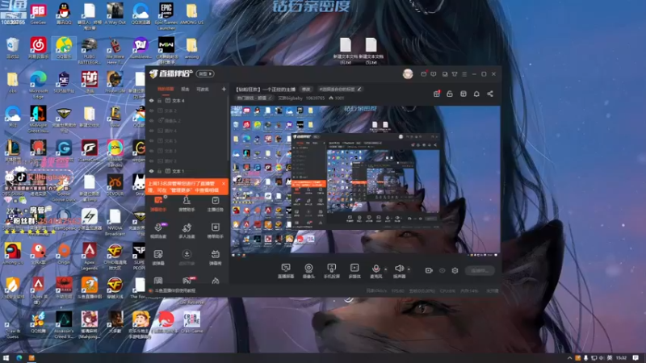Click the record video camera icon

click(x=429, y=270)
